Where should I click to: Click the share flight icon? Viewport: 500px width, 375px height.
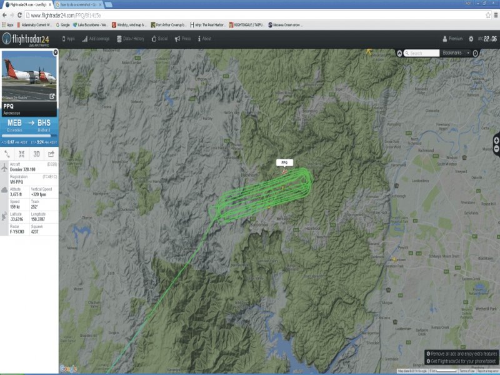[x=51, y=154]
